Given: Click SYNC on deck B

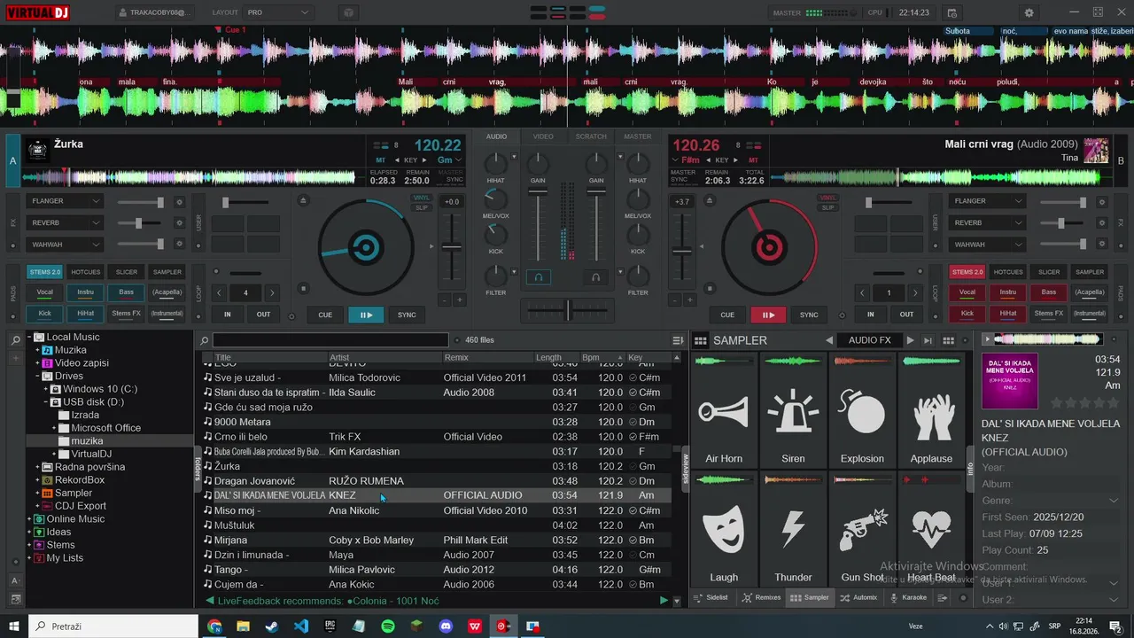Looking at the screenshot, I should coord(809,315).
